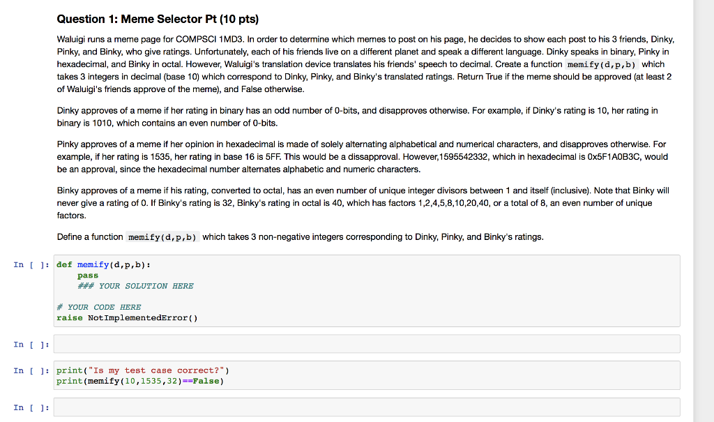The height and width of the screenshot is (422, 714).
Task: Click the '# YOUR CODE HERE' comment
Action: pos(99,307)
